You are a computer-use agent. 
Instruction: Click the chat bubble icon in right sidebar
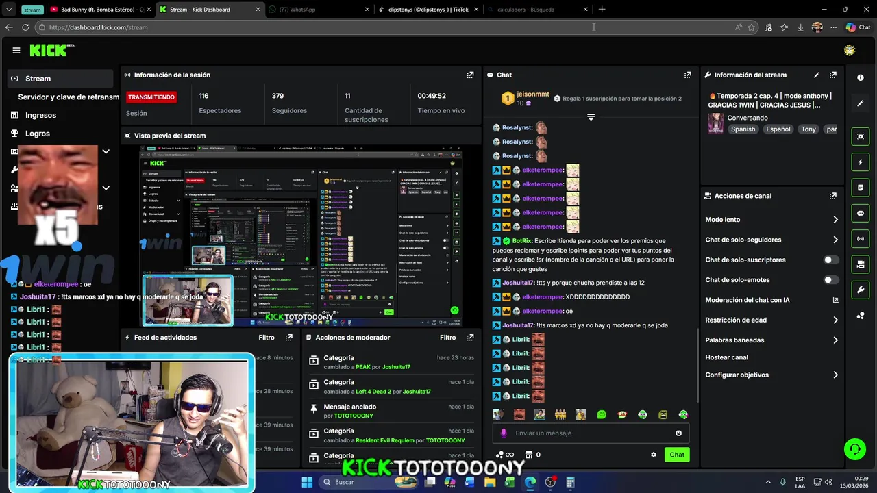coord(861,213)
